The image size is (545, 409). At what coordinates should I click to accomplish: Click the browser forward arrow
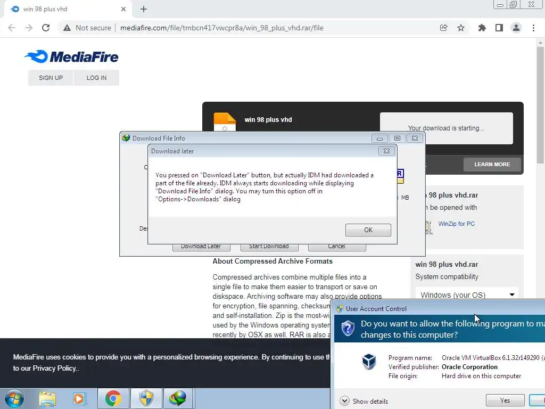point(29,28)
